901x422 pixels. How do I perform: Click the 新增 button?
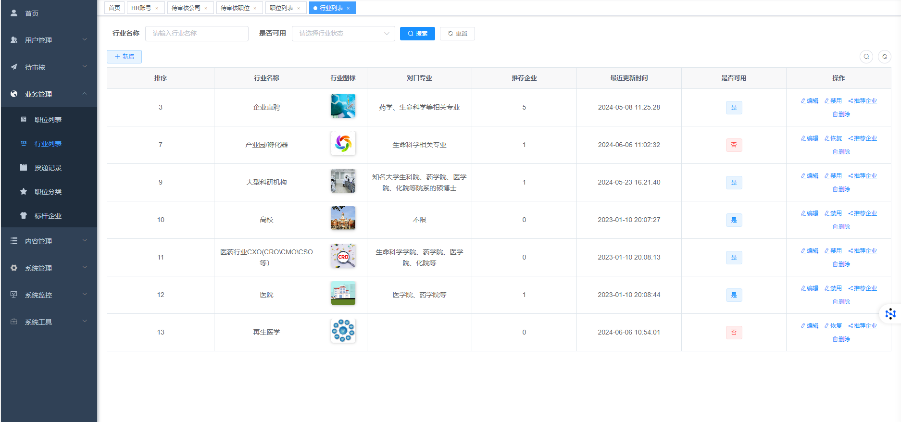tap(124, 57)
